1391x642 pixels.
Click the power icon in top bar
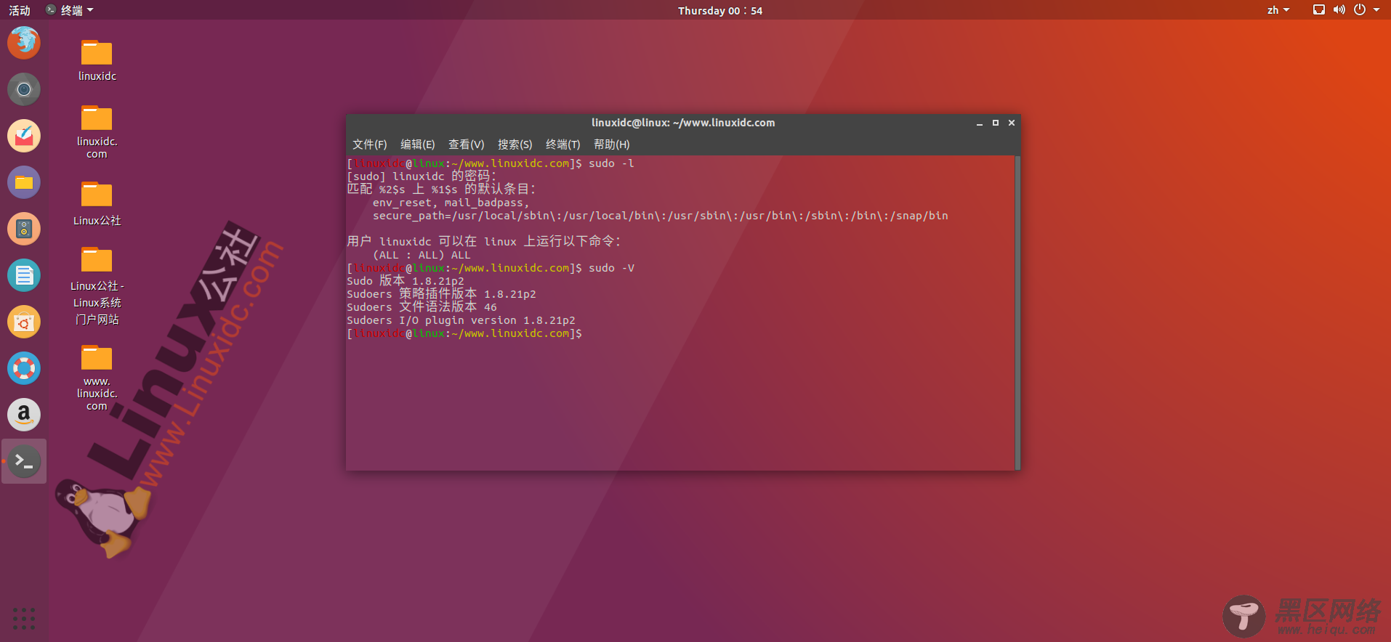tap(1359, 10)
